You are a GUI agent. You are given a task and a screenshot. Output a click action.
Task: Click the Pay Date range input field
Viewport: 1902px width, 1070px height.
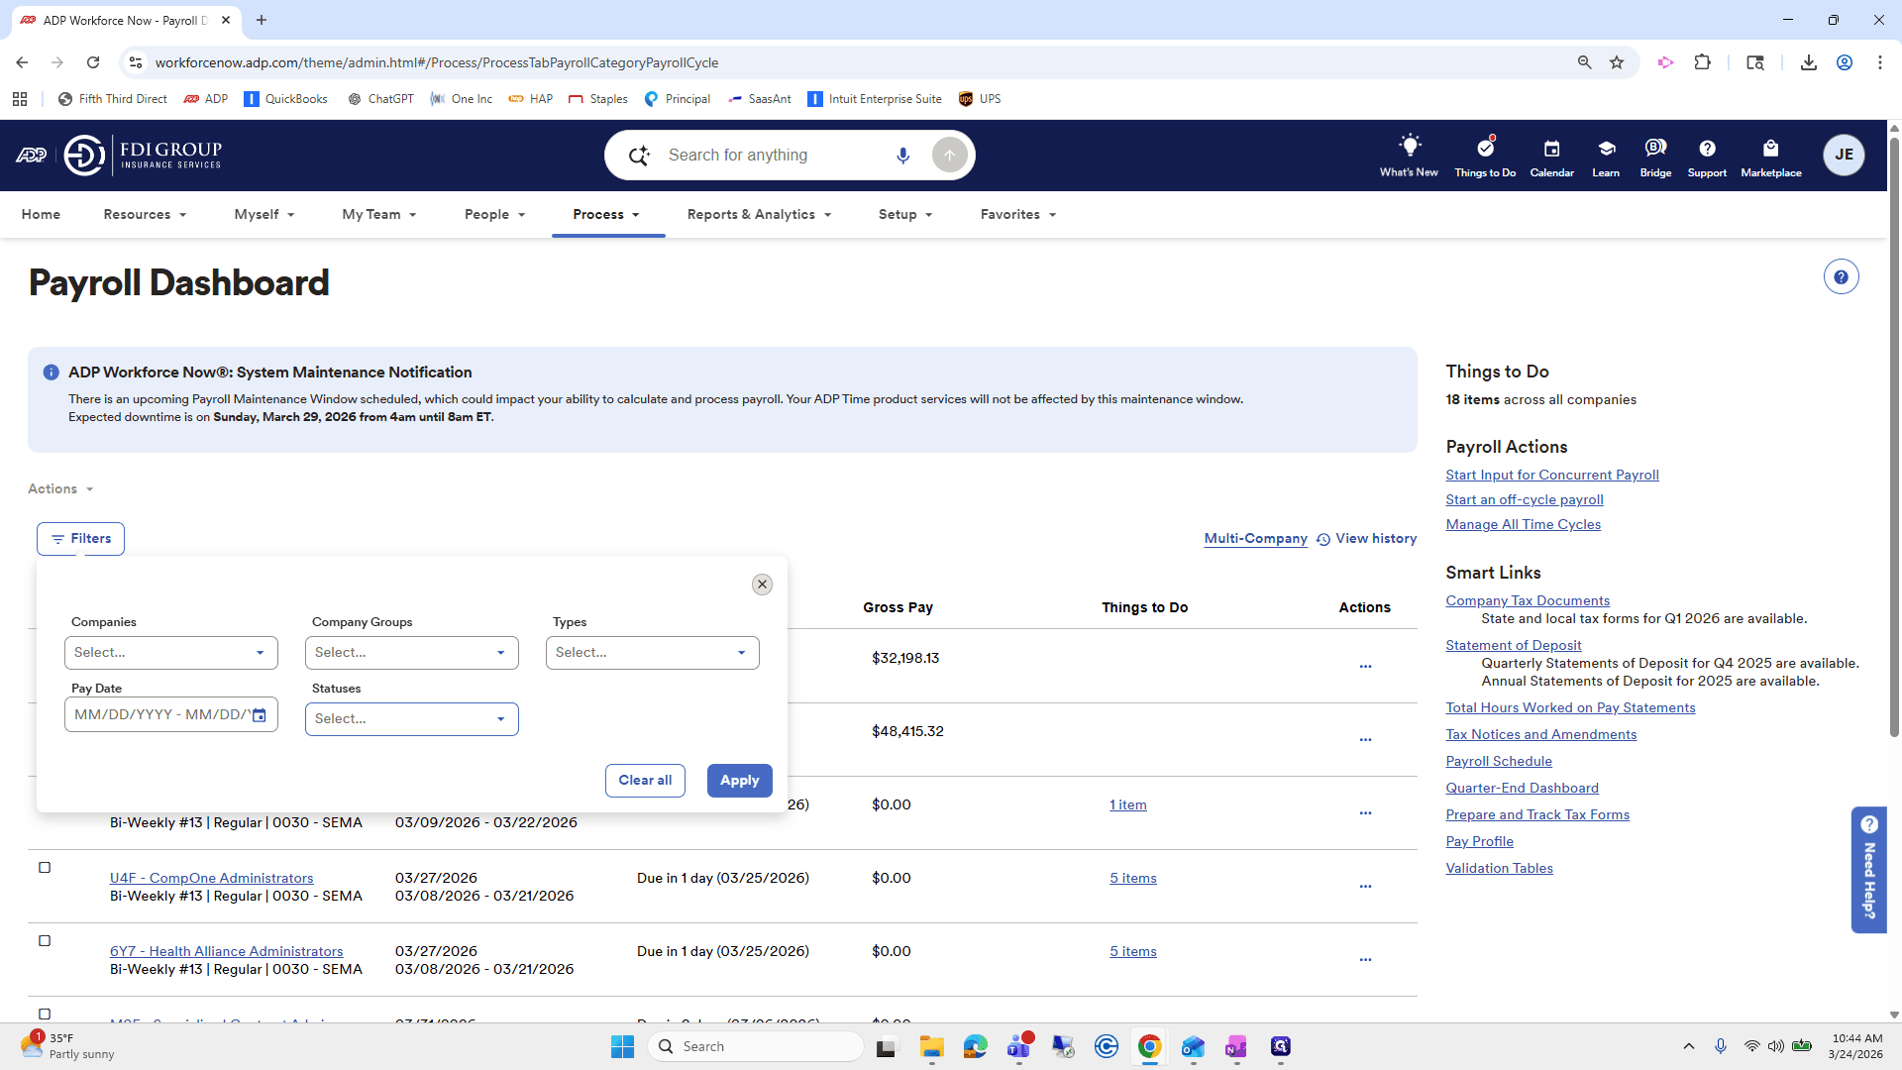tap(171, 715)
